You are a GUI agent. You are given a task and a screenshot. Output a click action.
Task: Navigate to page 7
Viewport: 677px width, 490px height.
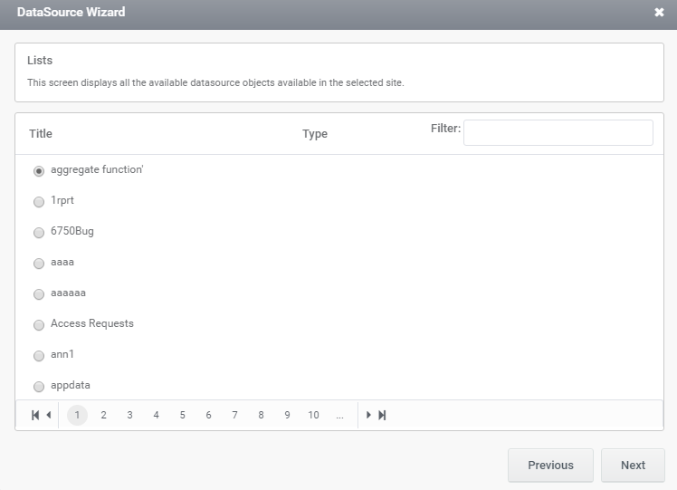[235, 415]
